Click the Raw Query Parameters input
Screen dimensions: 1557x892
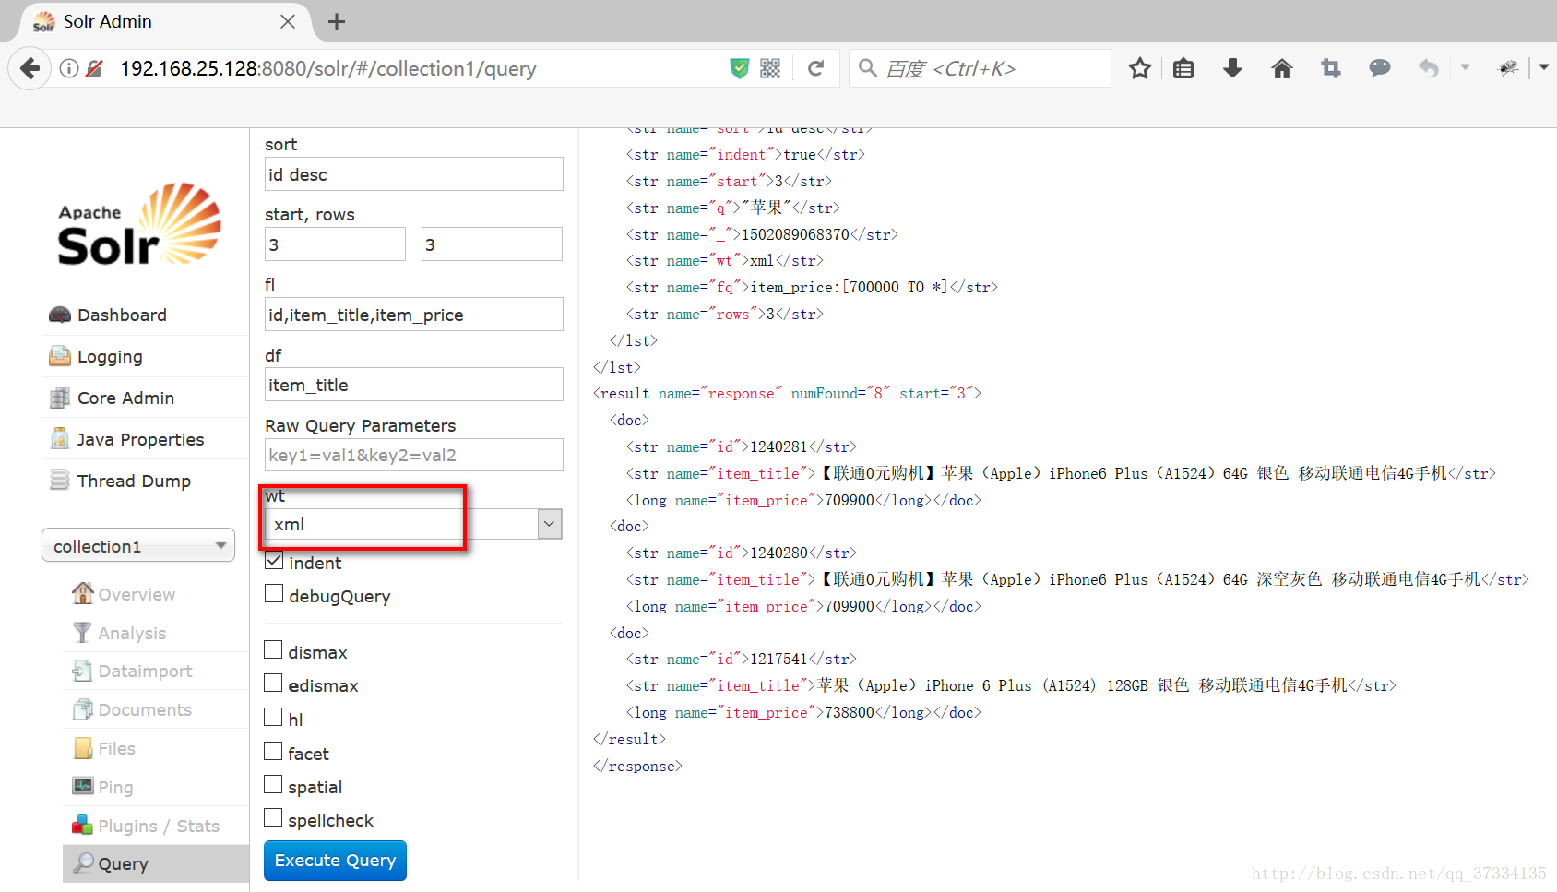(x=413, y=455)
